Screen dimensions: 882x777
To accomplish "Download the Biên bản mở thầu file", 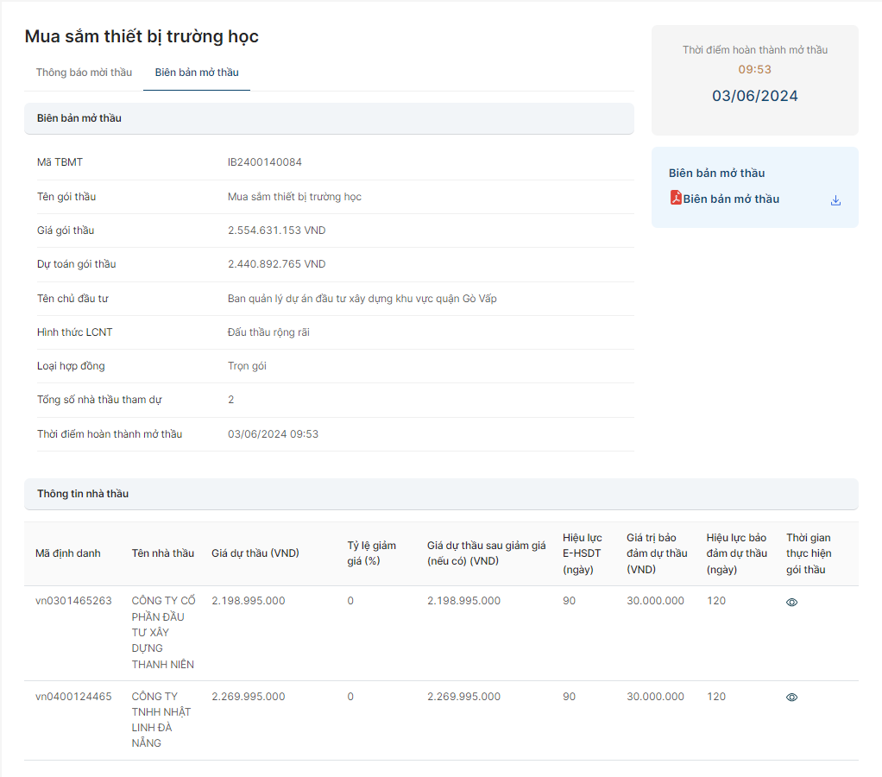I will [835, 200].
